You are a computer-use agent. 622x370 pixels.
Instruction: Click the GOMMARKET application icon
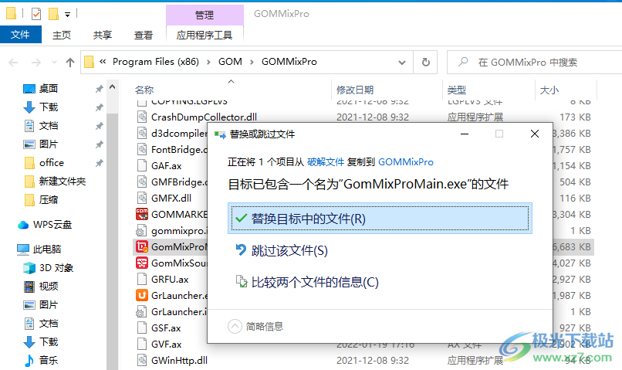(x=142, y=215)
